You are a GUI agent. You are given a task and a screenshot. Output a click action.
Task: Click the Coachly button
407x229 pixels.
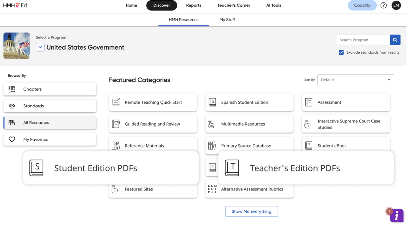[362, 5]
